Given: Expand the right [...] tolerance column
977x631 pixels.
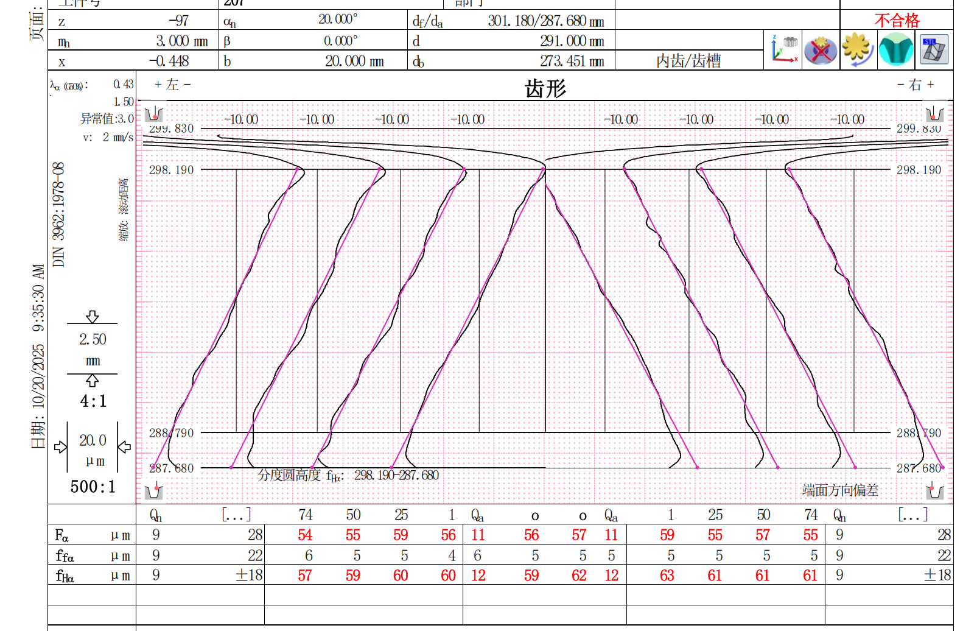Looking at the screenshot, I should (912, 515).
